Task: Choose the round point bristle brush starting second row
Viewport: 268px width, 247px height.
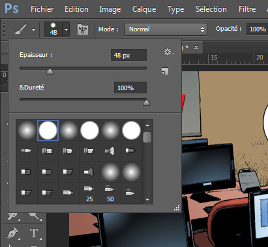Action: 26,151
